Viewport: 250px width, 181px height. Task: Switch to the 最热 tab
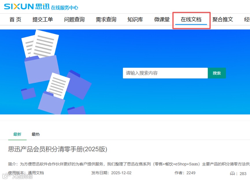click(36, 134)
